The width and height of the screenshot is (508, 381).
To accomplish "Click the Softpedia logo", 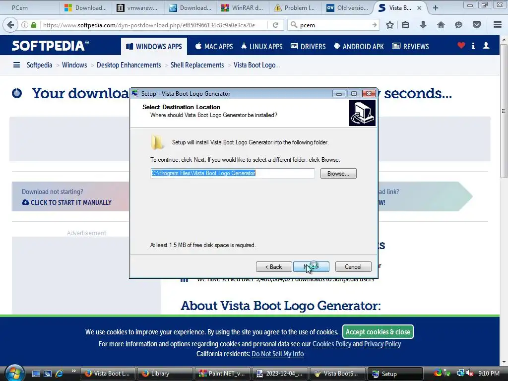I will click(50, 46).
